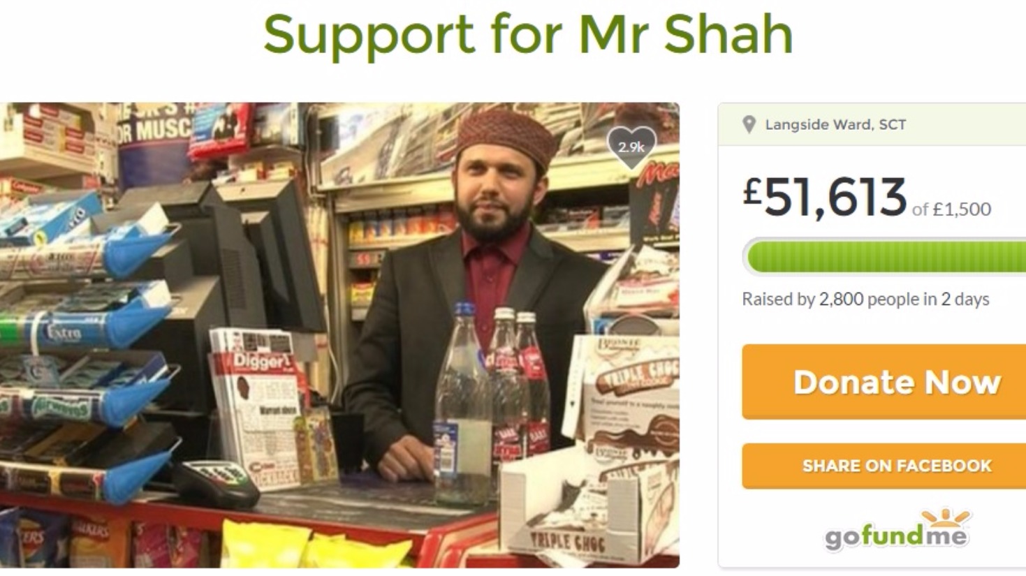
Task: Click the heart icon showing 2.9k likes
Action: tap(631, 147)
